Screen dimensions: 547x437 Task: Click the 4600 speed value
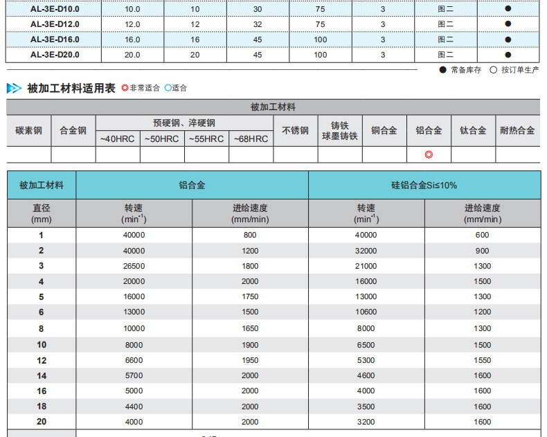(366, 375)
